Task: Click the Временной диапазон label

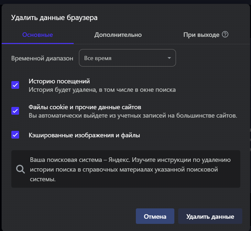Action: point(42,58)
